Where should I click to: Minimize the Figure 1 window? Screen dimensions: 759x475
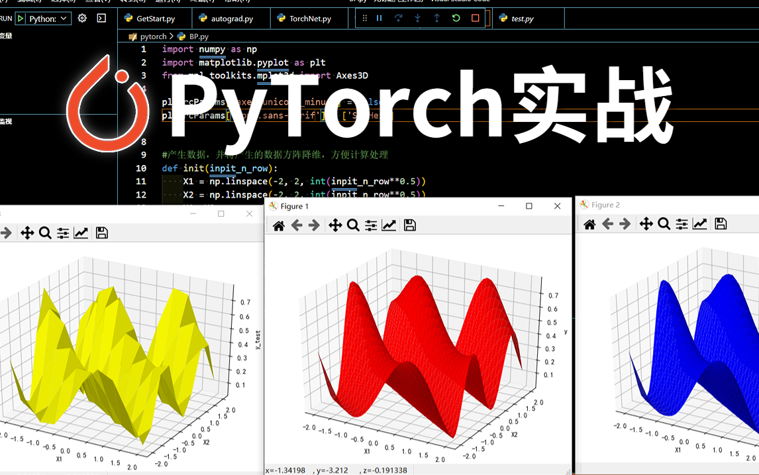coord(501,206)
